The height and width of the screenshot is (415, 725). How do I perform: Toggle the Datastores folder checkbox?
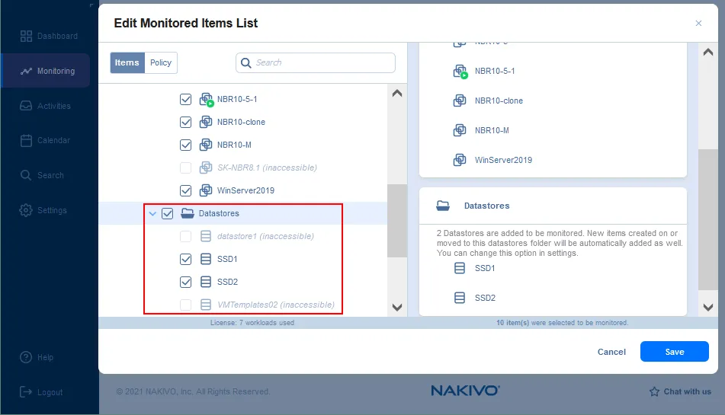click(168, 213)
